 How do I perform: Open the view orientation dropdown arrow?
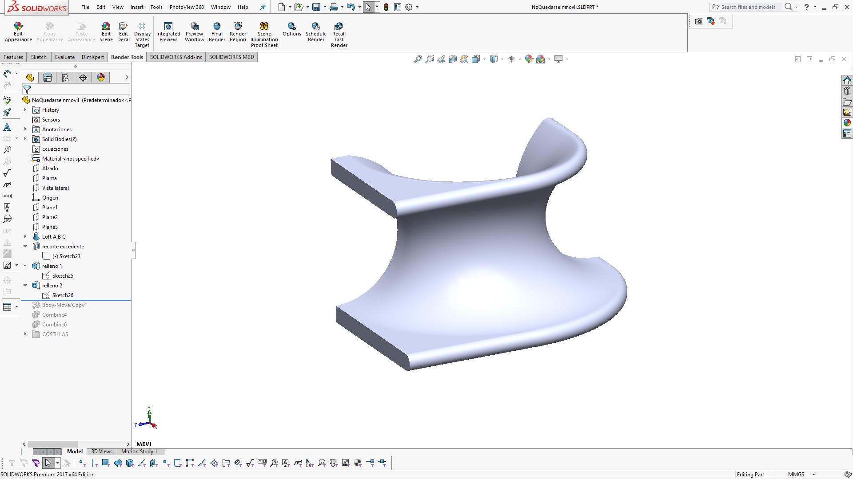coord(484,59)
